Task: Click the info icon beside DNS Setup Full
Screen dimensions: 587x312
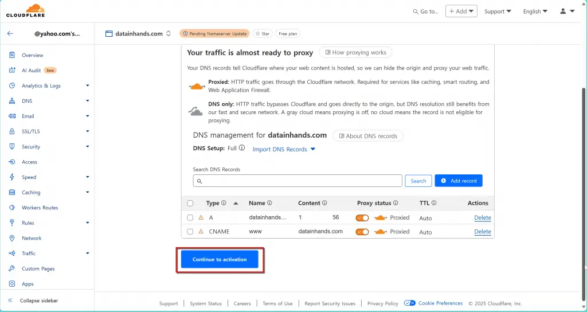Action: click(x=242, y=148)
